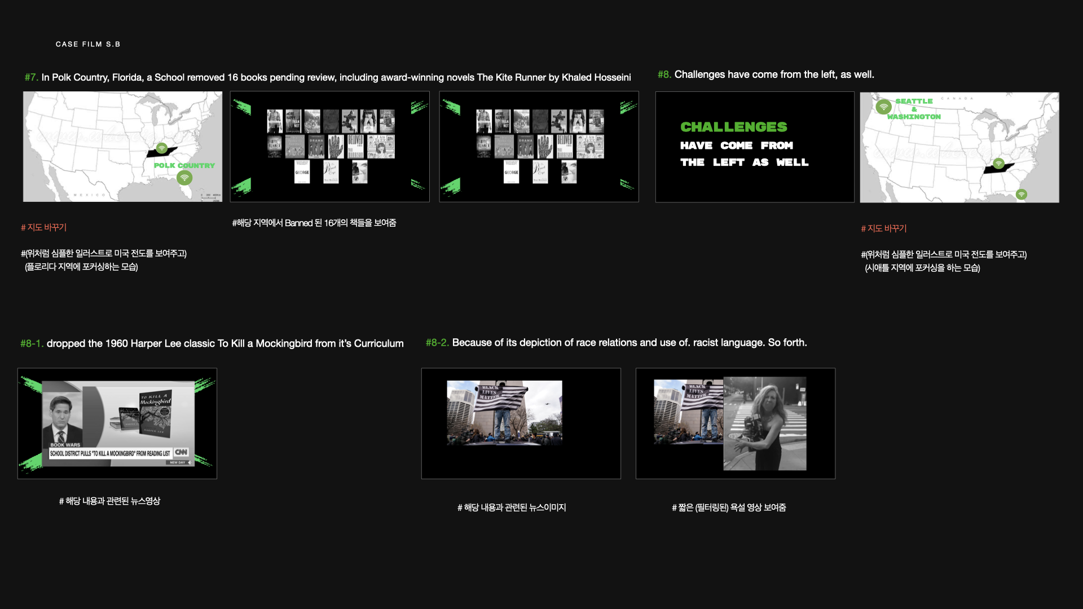
Task: Click the wifi icon on black state, second map
Action: 998,164
